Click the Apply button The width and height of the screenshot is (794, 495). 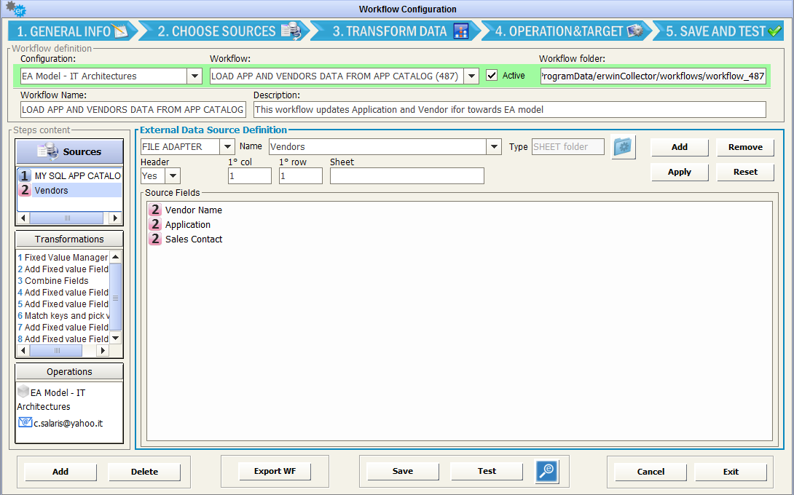(679, 172)
